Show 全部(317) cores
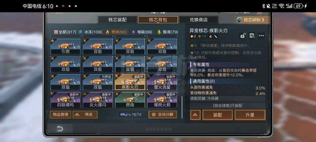Viewport: 316px width, 142px height. (x=65, y=32)
